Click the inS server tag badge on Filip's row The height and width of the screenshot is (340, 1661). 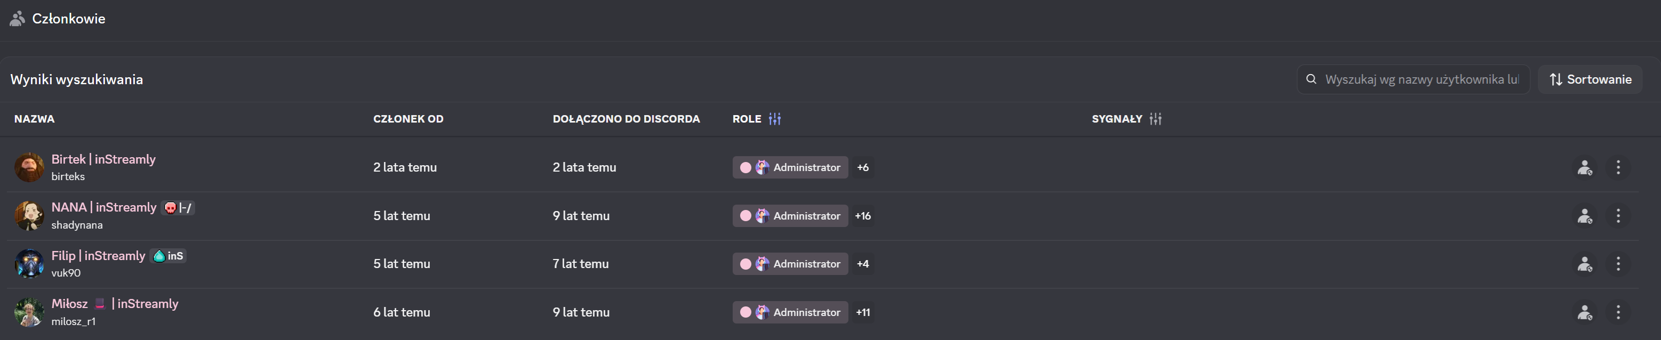click(x=168, y=256)
